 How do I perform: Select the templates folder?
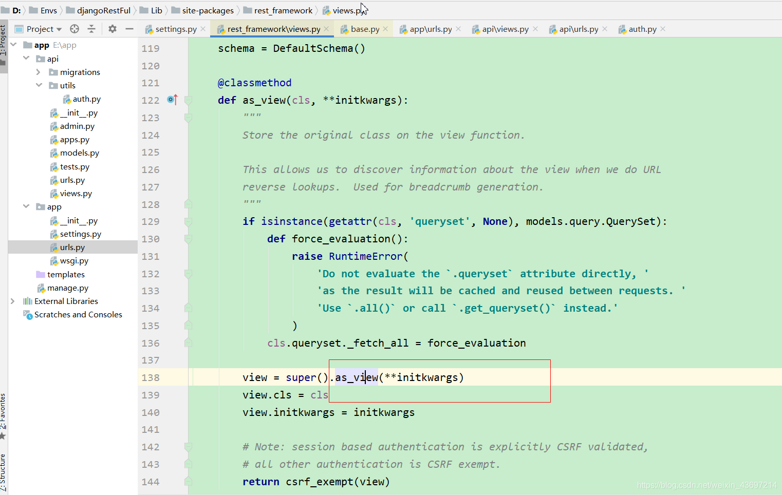click(x=61, y=275)
